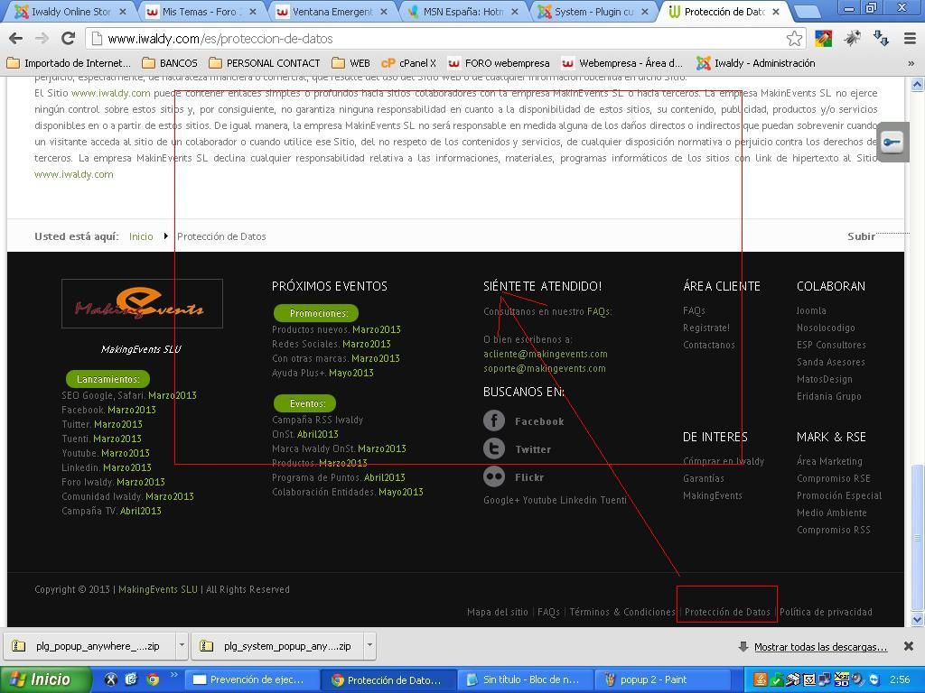Open Medio Ambiente link under Mark & RSE
The image size is (925, 693).
[832, 513]
